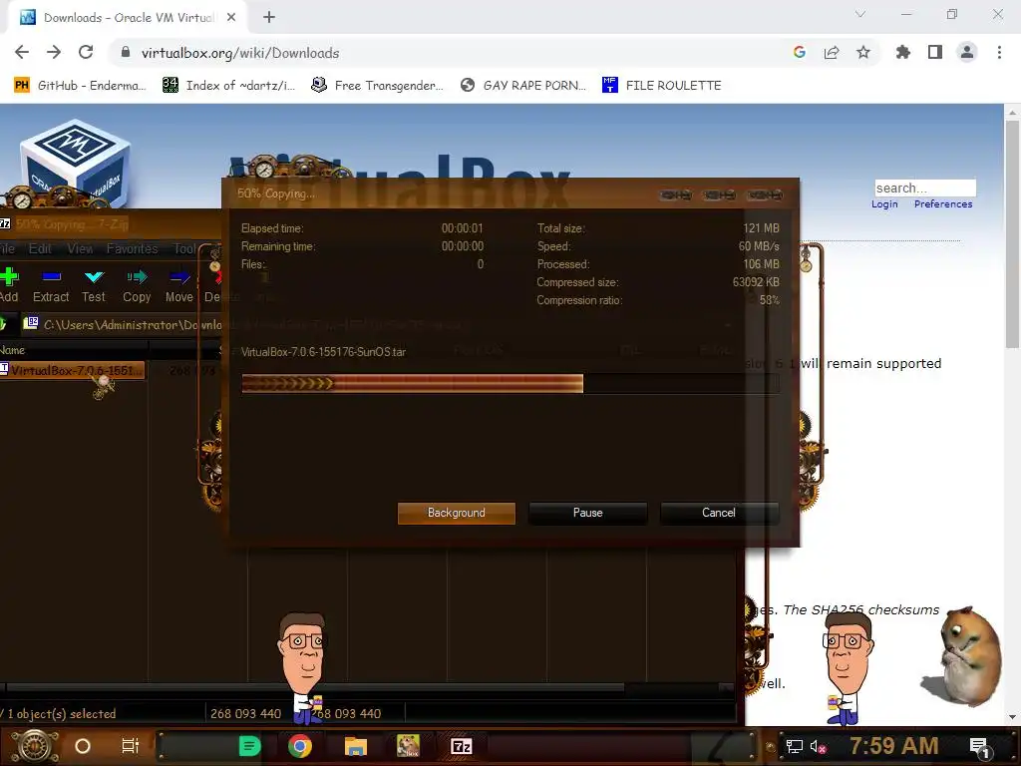
Task: Click the virtualbox.org address bar
Action: [450, 53]
